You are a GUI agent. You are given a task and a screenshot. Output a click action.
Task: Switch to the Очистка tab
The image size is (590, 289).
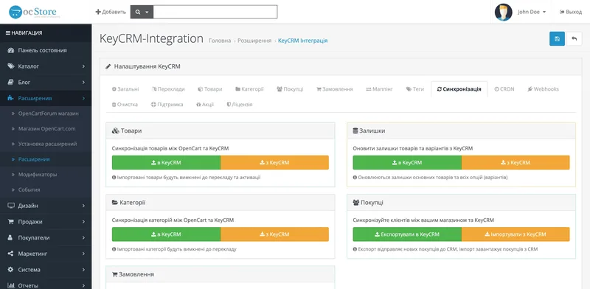pos(125,104)
